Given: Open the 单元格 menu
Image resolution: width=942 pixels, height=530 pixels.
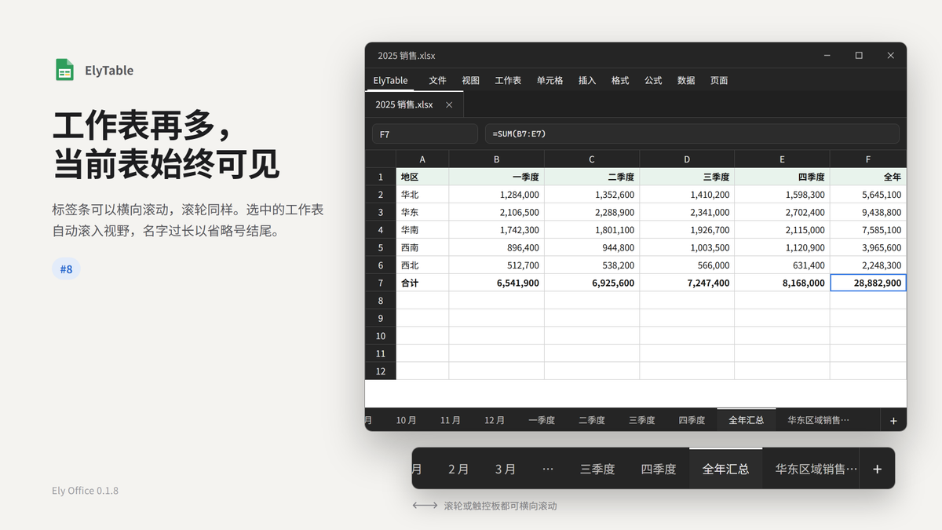Looking at the screenshot, I should pos(549,80).
